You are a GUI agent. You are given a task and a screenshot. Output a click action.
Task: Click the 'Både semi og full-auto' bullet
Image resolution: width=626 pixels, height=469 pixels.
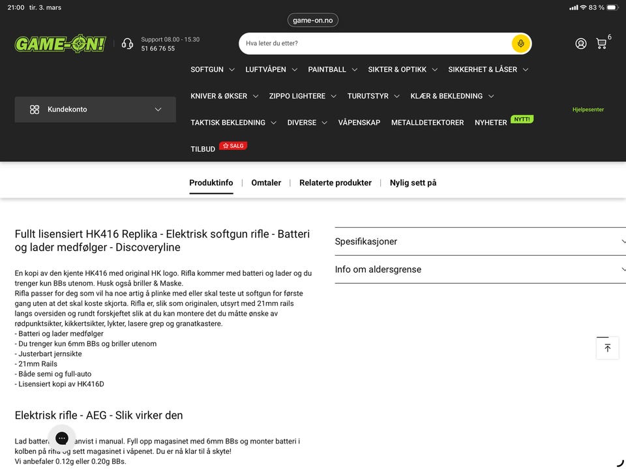pyautogui.click(x=53, y=374)
